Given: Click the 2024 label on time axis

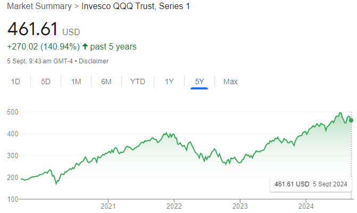Looking at the screenshot, I should pyautogui.click(x=306, y=206).
